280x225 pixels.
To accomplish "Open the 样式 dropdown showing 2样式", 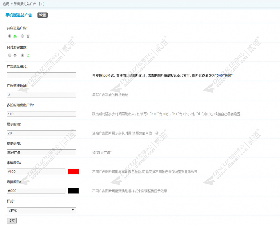I will click(42, 210).
